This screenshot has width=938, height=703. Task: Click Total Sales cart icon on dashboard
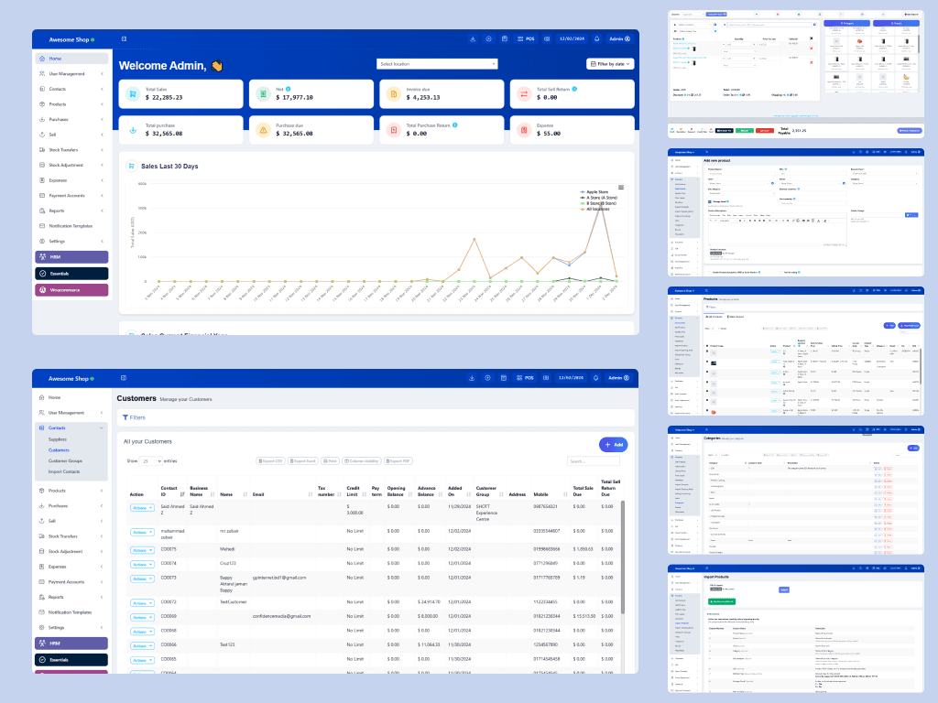133,94
